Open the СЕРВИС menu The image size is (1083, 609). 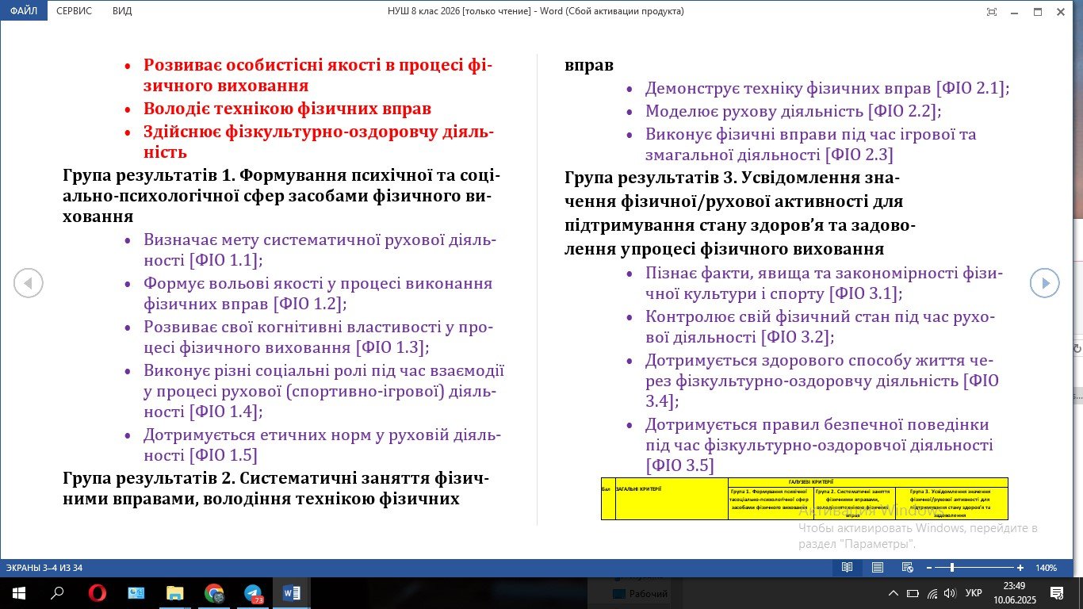click(74, 11)
